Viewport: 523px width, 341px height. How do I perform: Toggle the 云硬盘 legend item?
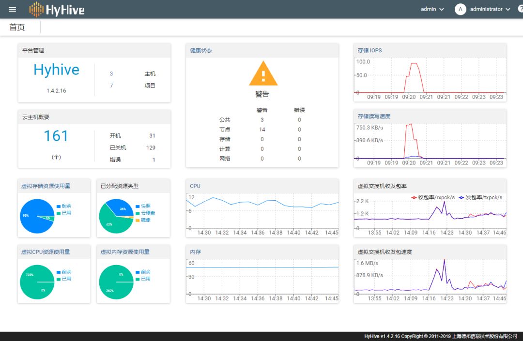(x=145, y=213)
